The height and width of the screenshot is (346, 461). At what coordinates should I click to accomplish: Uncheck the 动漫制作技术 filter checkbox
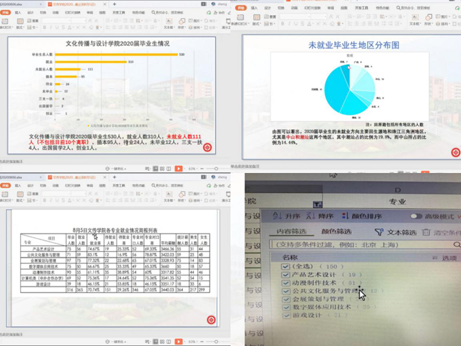[285, 283]
